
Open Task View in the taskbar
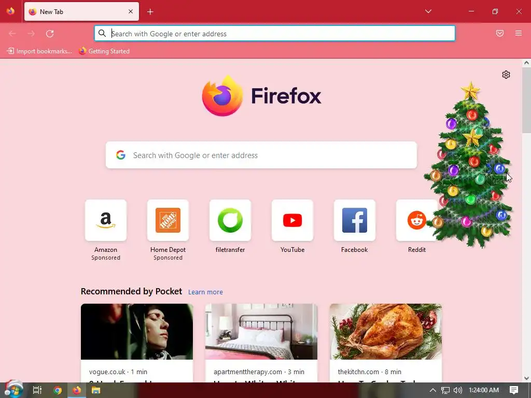(x=37, y=390)
